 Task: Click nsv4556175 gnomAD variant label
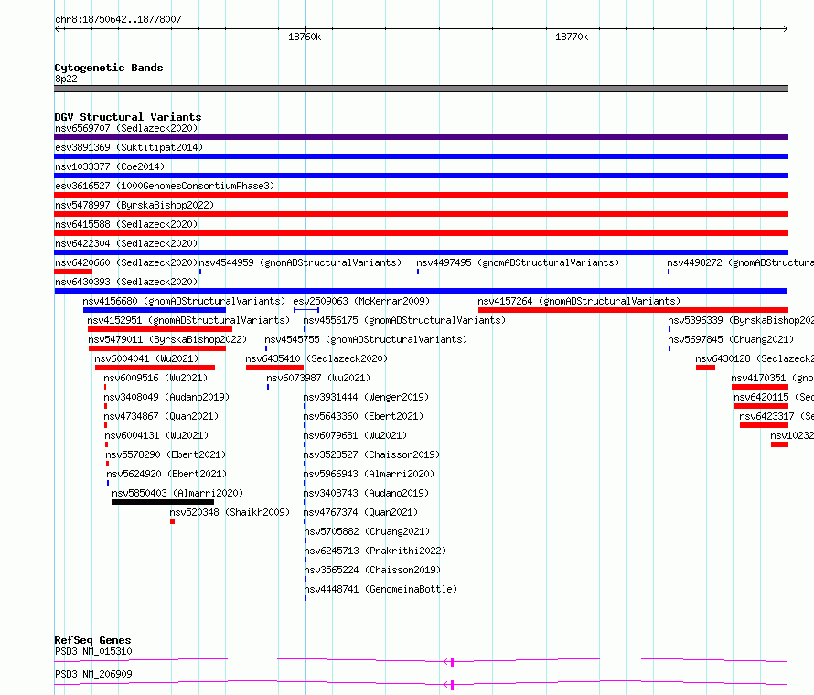[404, 320]
